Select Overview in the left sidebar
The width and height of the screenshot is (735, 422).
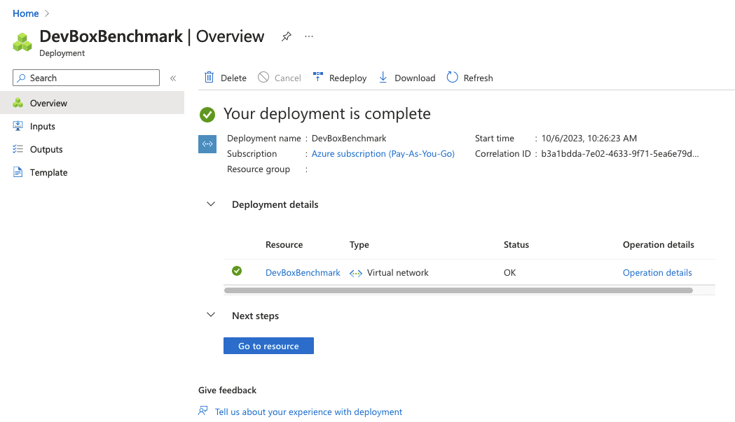pyautogui.click(x=48, y=104)
